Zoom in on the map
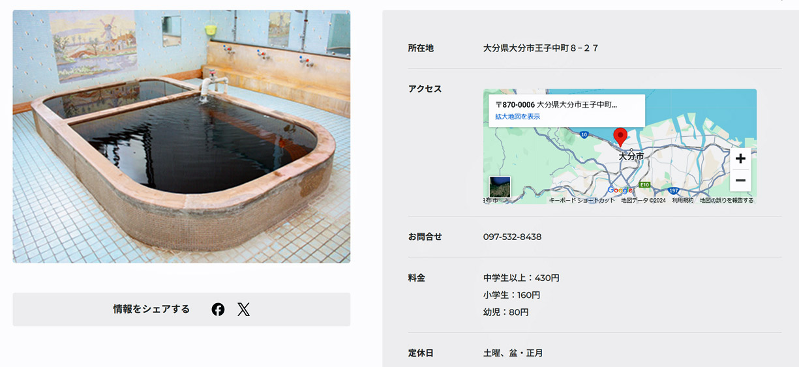Screen dimensions: 799x367 [740, 158]
